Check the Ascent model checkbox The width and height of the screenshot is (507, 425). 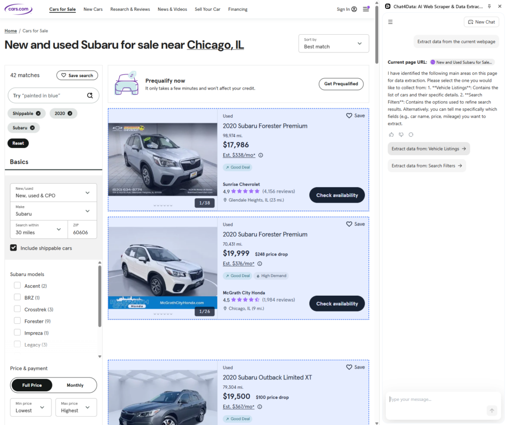tap(17, 286)
